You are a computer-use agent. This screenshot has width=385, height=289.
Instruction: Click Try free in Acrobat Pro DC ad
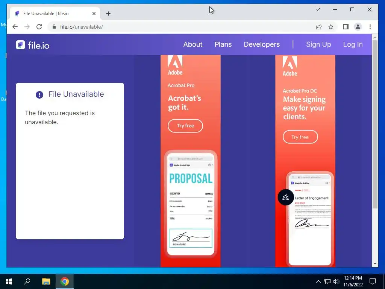(x=300, y=137)
